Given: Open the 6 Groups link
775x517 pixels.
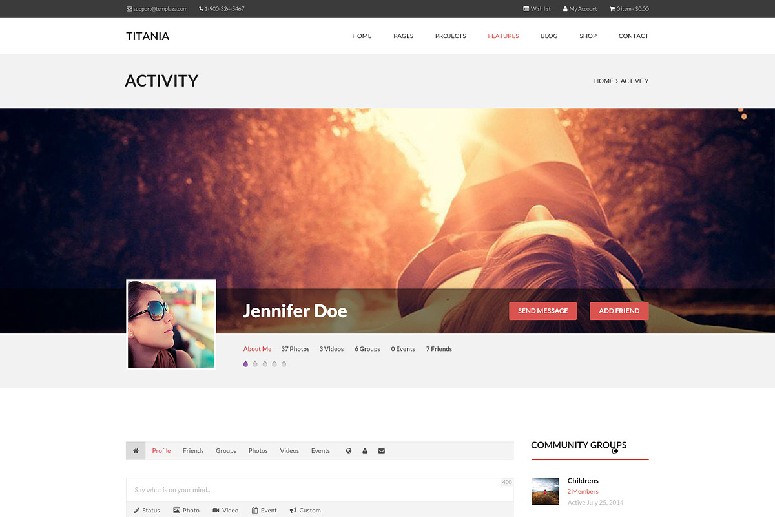Looking at the screenshot, I should pos(367,349).
